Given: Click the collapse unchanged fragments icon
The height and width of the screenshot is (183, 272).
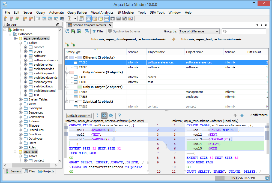Looking at the screenshot, I should [97, 115].
